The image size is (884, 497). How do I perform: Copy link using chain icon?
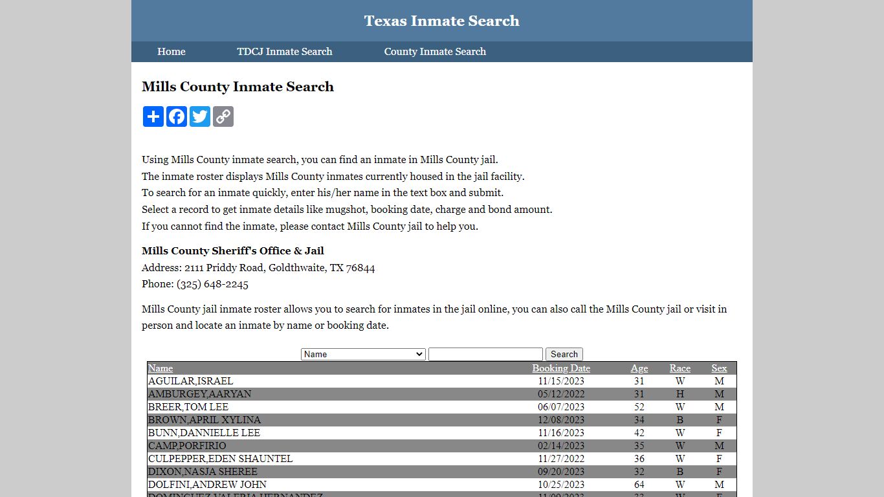pos(223,116)
